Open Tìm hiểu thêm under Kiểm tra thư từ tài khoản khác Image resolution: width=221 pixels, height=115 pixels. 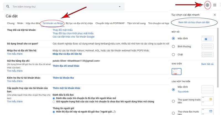pos(15,81)
